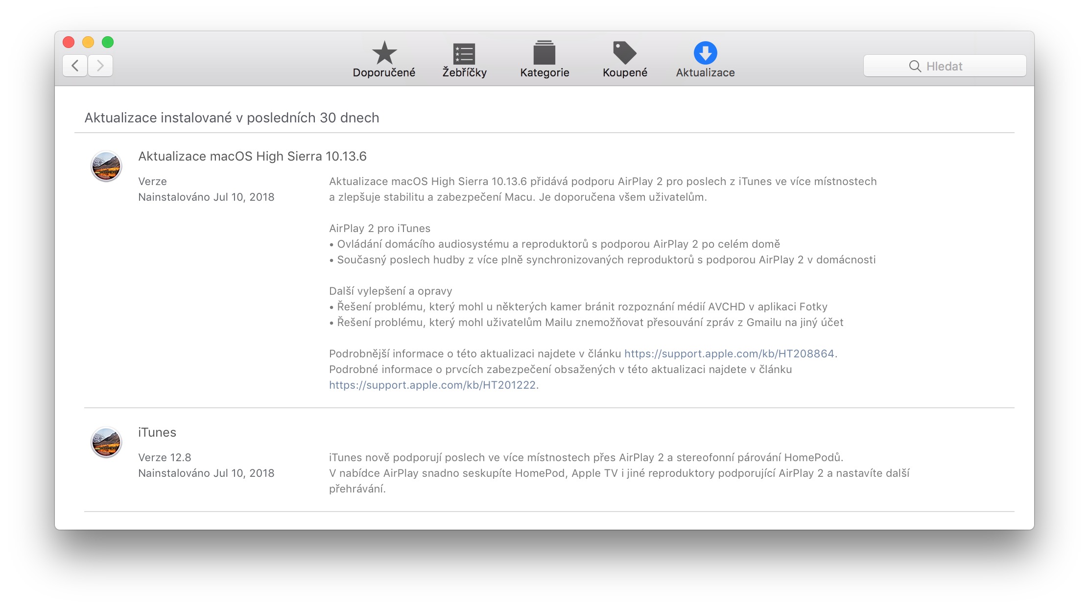Open the Kategorie stacked-box icon
The height and width of the screenshot is (608, 1089).
click(x=544, y=53)
